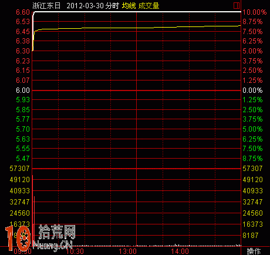Image resolution: width=270 pixels, height=255 pixels.
Task: Click the red 2.50% percent label
Action: (252, 71)
